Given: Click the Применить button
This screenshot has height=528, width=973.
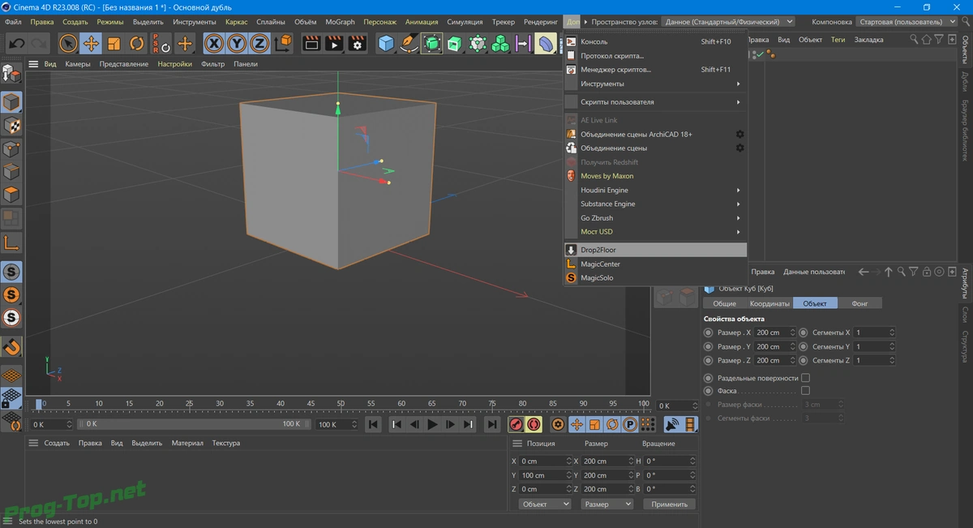Looking at the screenshot, I should click(x=670, y=504).
